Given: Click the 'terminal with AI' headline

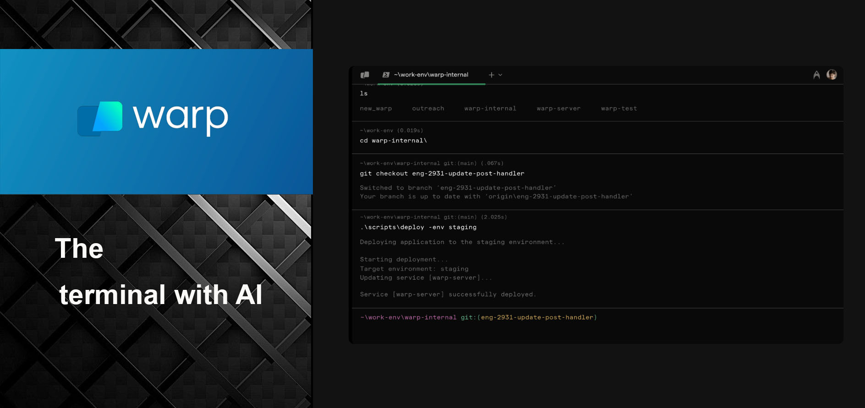Looking at the screenshot, I should tap(161, 294).
